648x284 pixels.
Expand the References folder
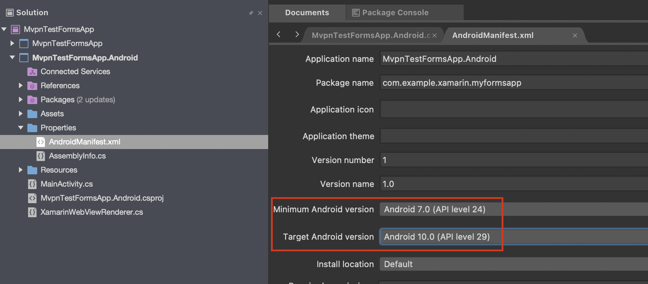pyautogui.click(x=21, y=85)
